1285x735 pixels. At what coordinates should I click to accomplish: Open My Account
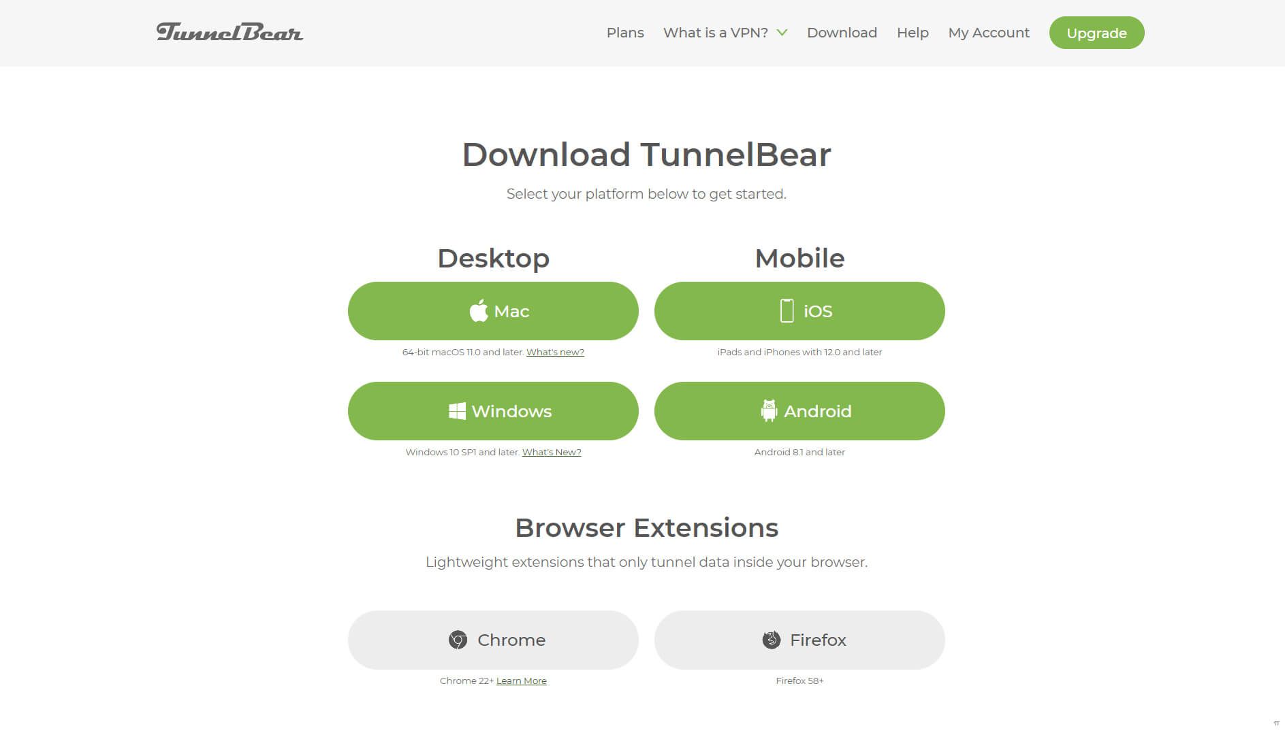click(989, 33)
